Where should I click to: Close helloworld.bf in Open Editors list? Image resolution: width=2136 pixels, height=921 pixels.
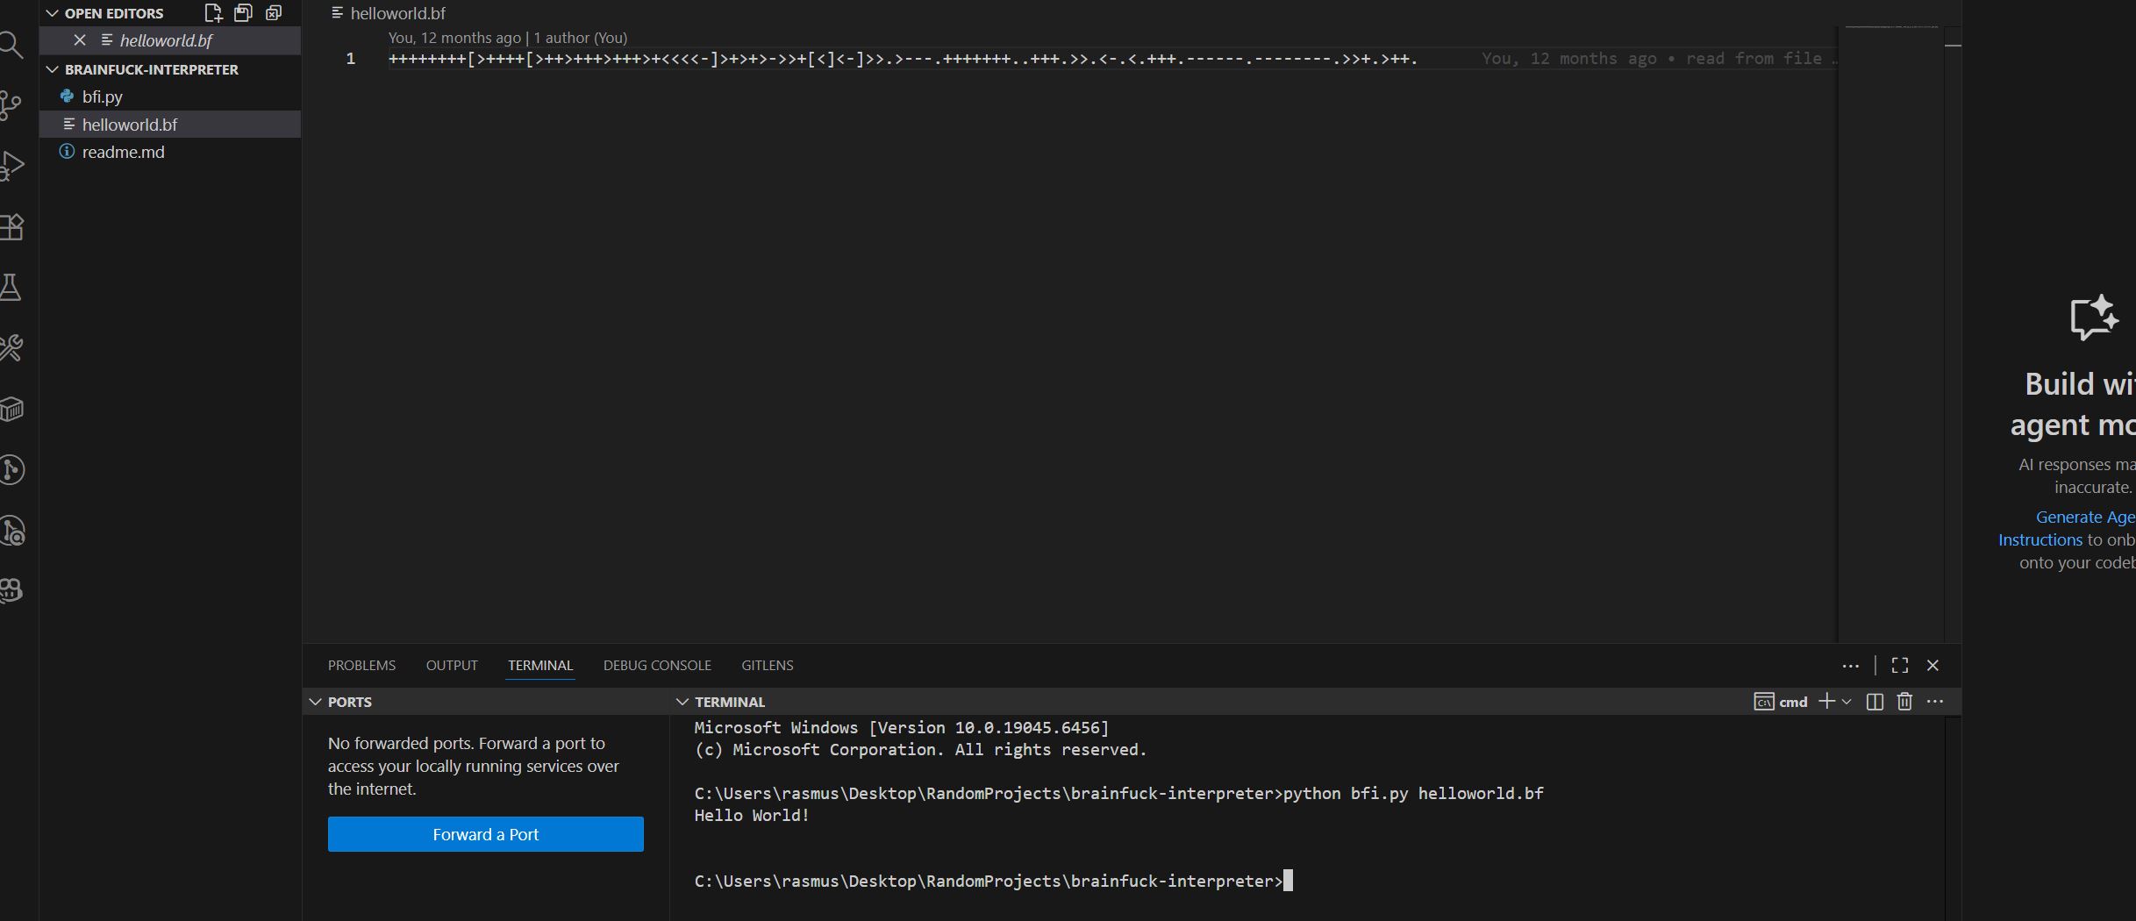80,40
